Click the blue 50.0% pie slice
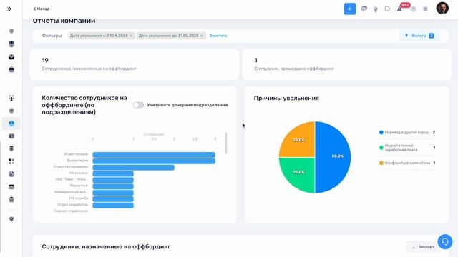 [x=333, y=157]
